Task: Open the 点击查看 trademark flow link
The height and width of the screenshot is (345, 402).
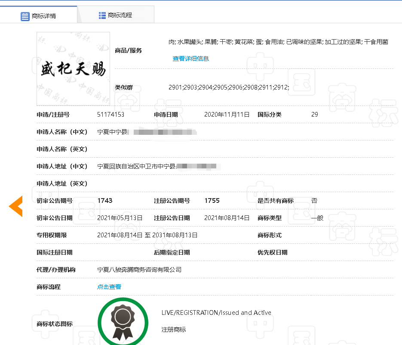Action: click(x=109, y=287)
